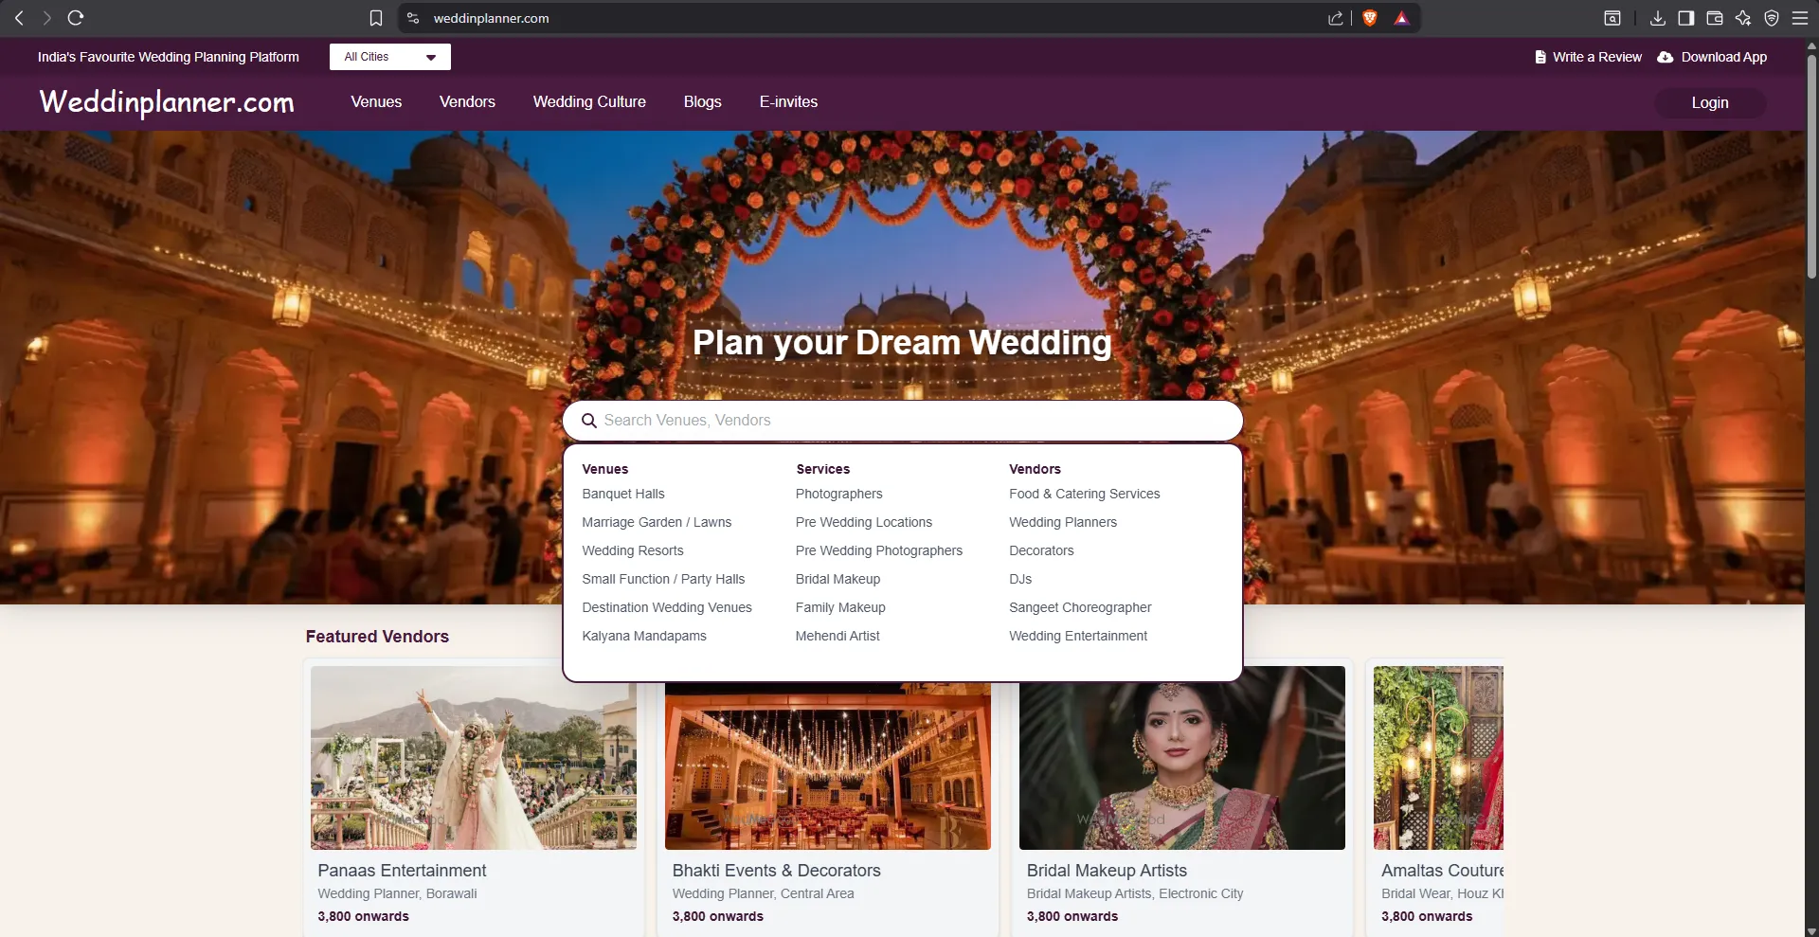This screenshot has width=1819, height=937.
Task: Select DJs vendor option
Action: (x=1020, y=579)
